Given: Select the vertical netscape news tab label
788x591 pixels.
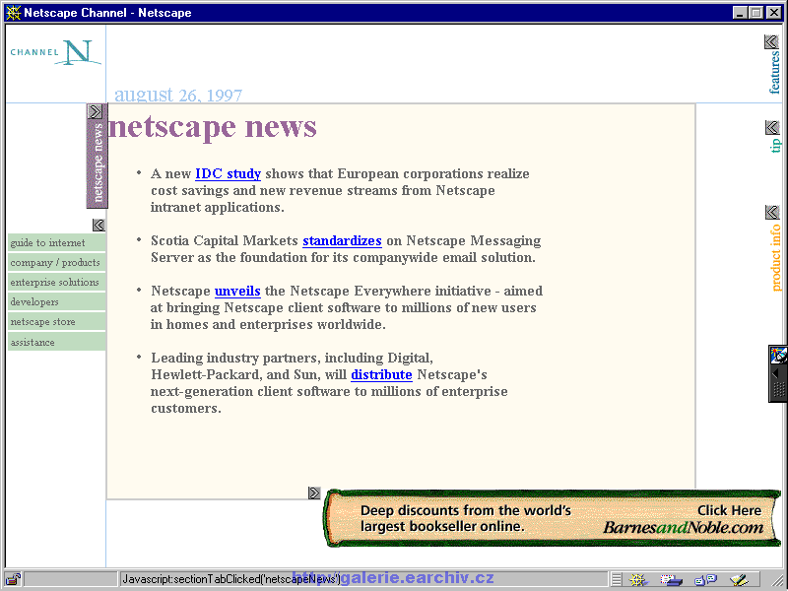Looking at the screenshot, I should [98, 163].
